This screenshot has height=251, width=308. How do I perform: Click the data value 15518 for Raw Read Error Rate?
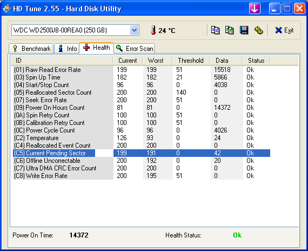[222, 70]
